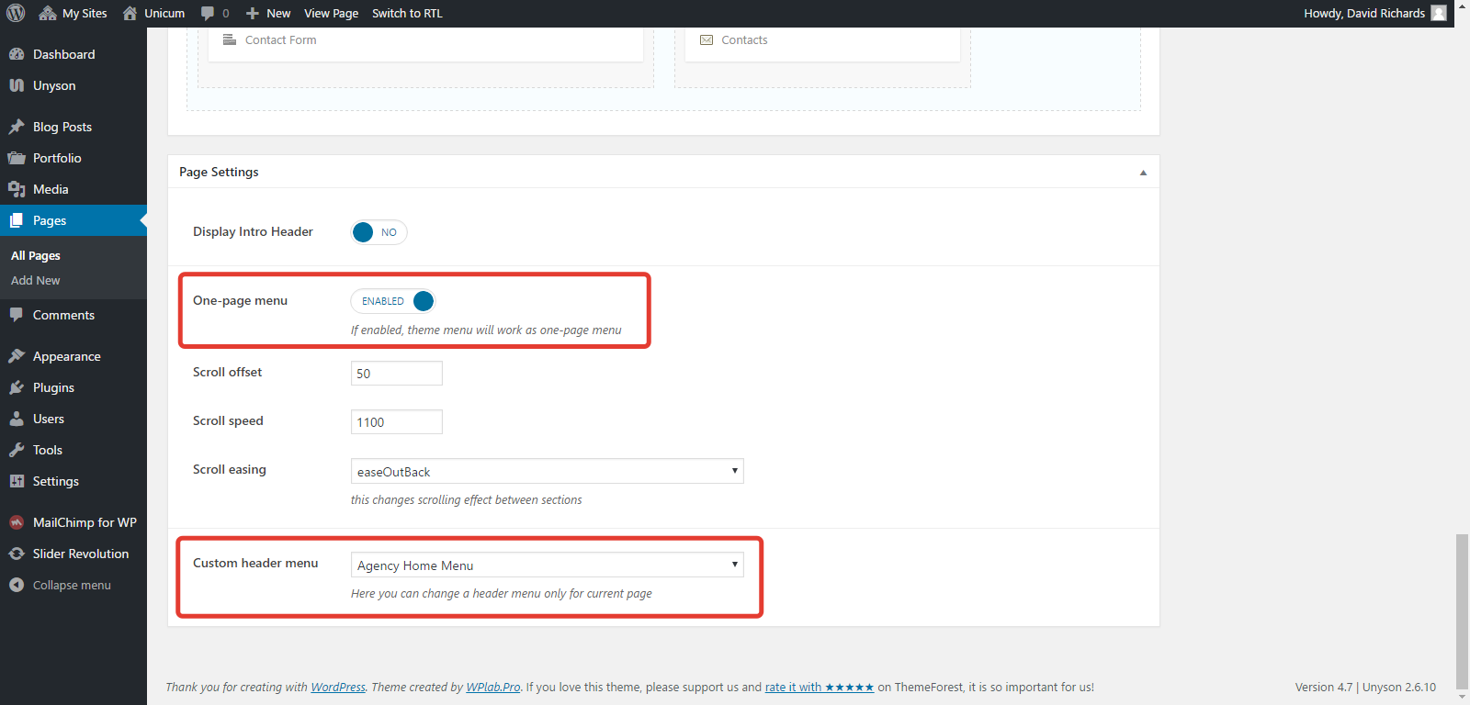1470x705 pixels.
Task: Click Howdy, David Richards account link
Action: 1374,13
